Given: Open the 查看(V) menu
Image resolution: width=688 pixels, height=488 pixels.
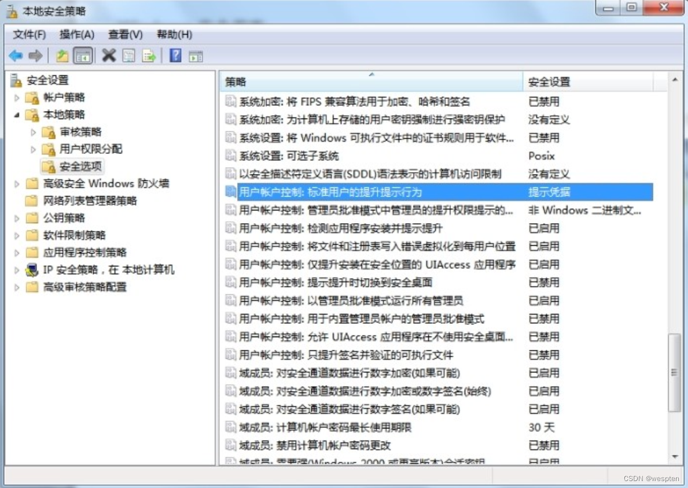Looking at the screenshot, I should click(126, 34).
